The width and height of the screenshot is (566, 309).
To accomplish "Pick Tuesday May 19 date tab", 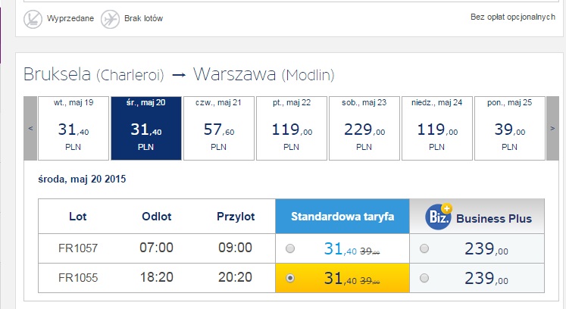I will (x=73, y=128).
